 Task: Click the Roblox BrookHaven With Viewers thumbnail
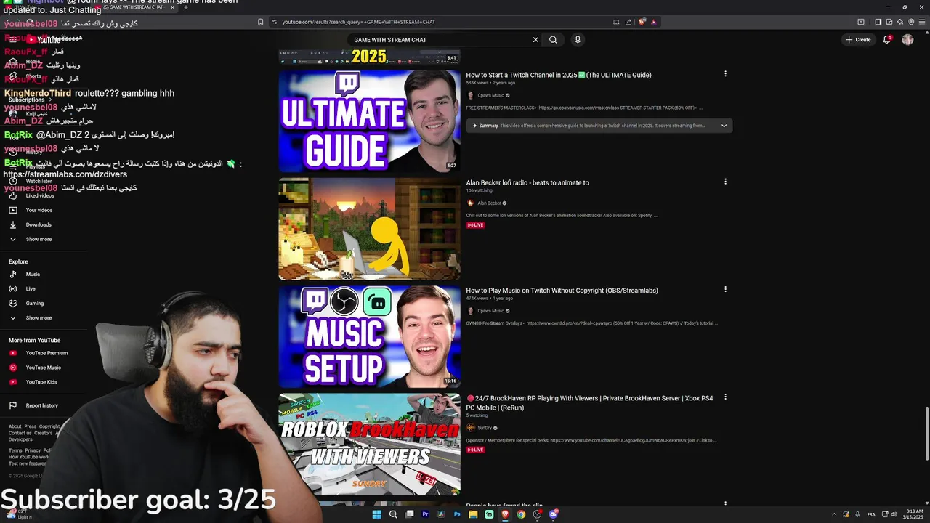[x=369, y=444]
